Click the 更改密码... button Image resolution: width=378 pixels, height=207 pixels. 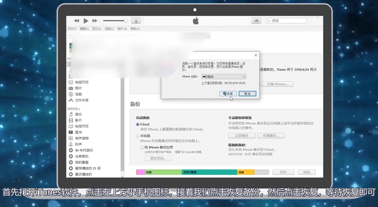click(x=158, y=158)
